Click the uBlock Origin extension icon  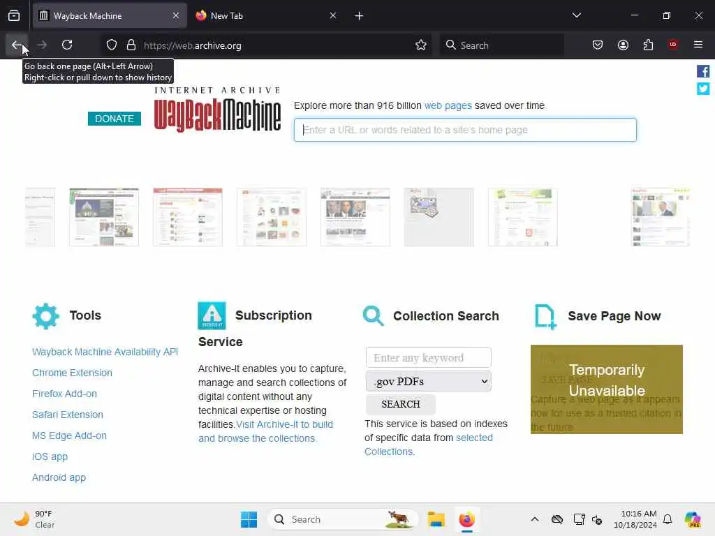pos(673,45)
